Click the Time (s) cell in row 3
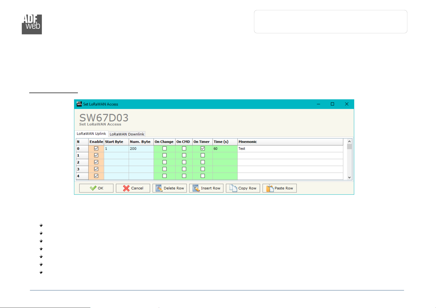 pos(225,169)
